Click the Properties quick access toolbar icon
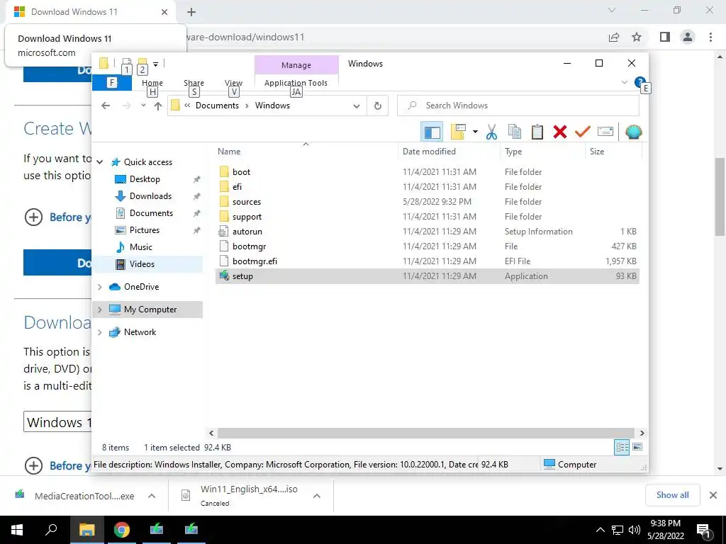This screenshot has width=726, height=544. point(126,63)
